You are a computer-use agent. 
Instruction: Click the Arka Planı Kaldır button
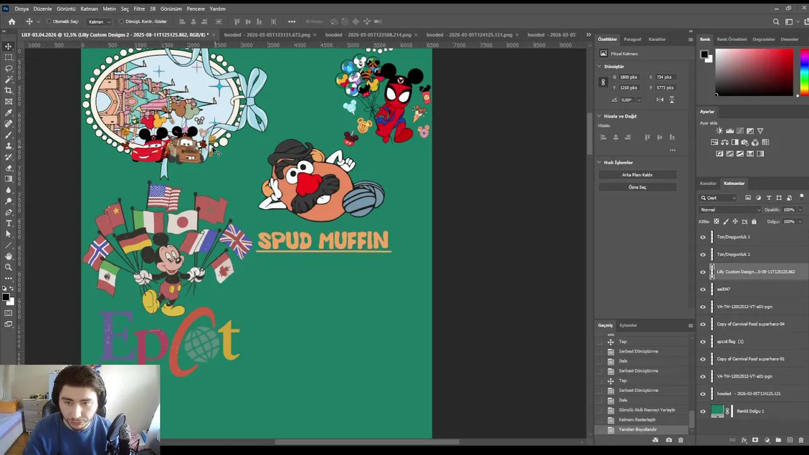(x=637, y=175)
